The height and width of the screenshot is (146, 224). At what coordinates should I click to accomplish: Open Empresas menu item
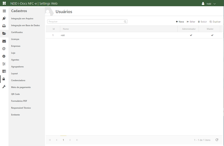pyautogui.click(x=16, y=46)
